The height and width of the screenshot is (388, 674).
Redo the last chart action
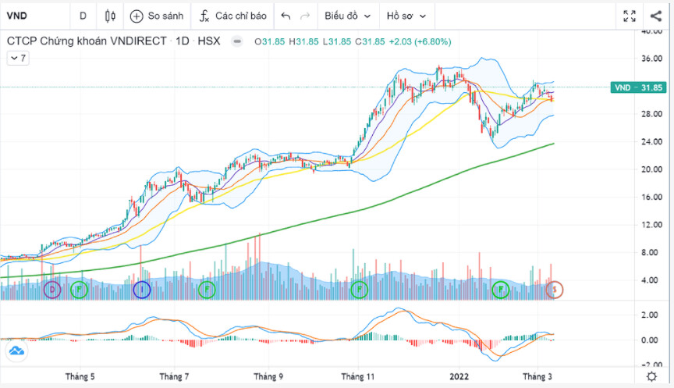305,16
